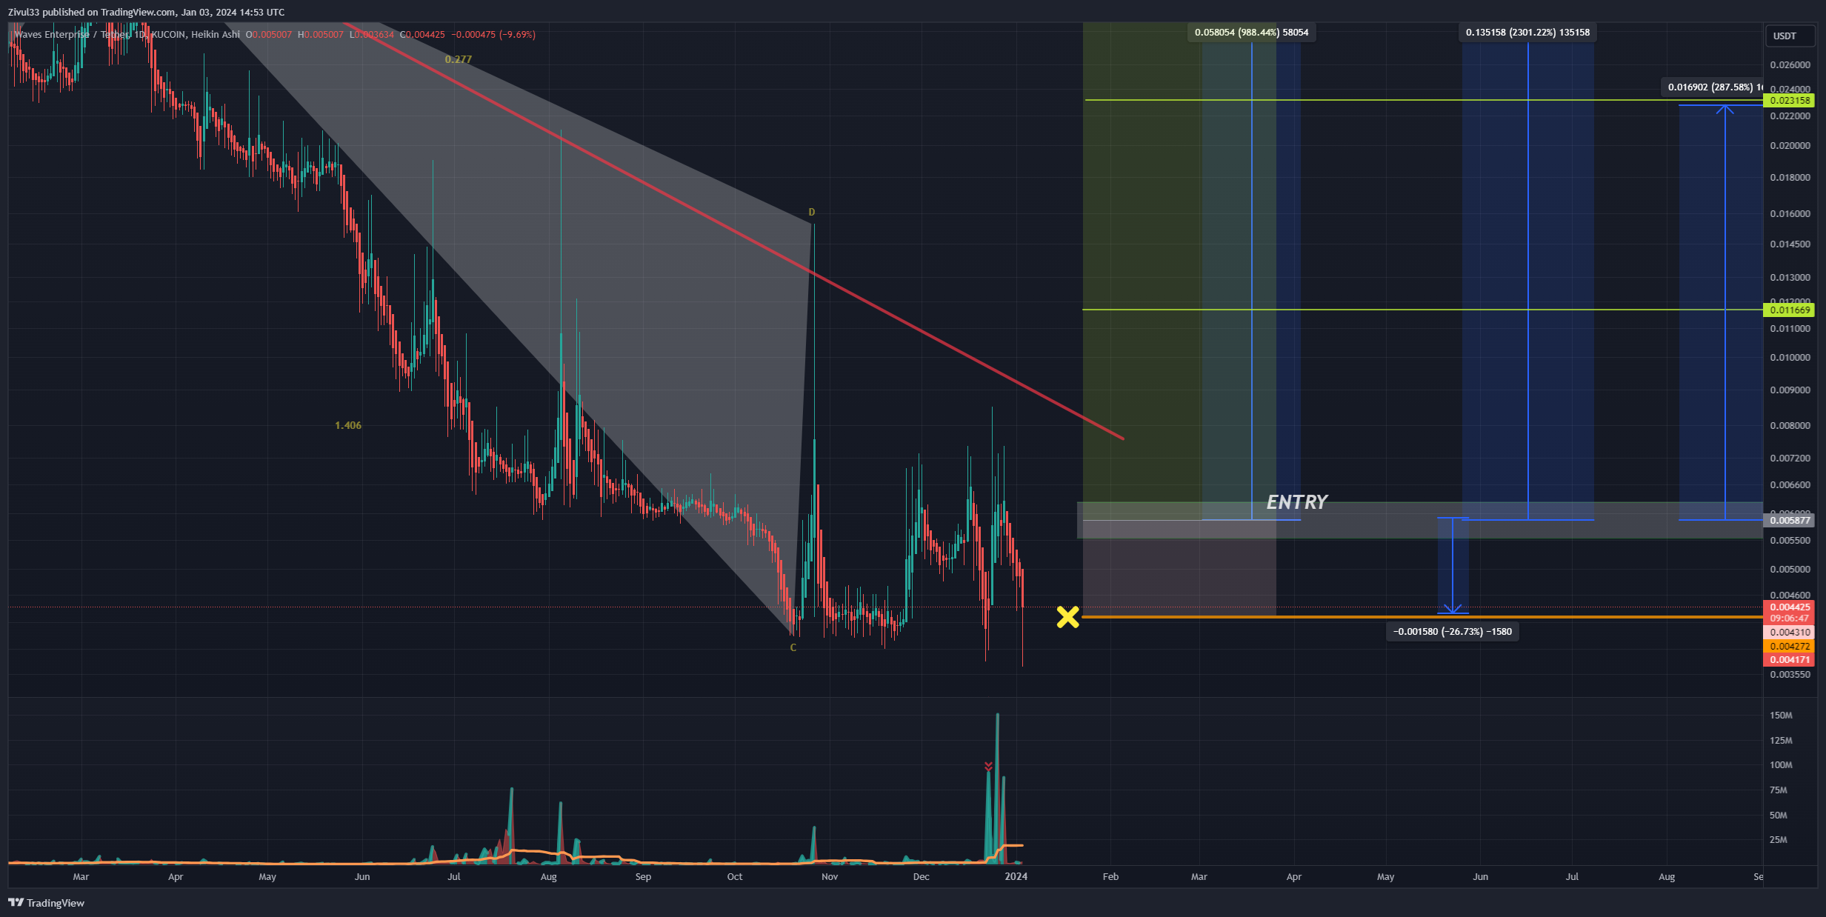Click the Nov time axis label
The image size is (1826, 917).
coord(830,877)
